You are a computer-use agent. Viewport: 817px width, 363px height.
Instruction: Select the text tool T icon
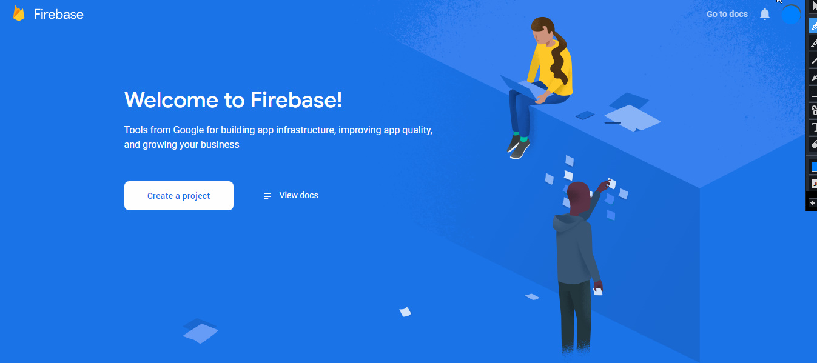[813, 127]
